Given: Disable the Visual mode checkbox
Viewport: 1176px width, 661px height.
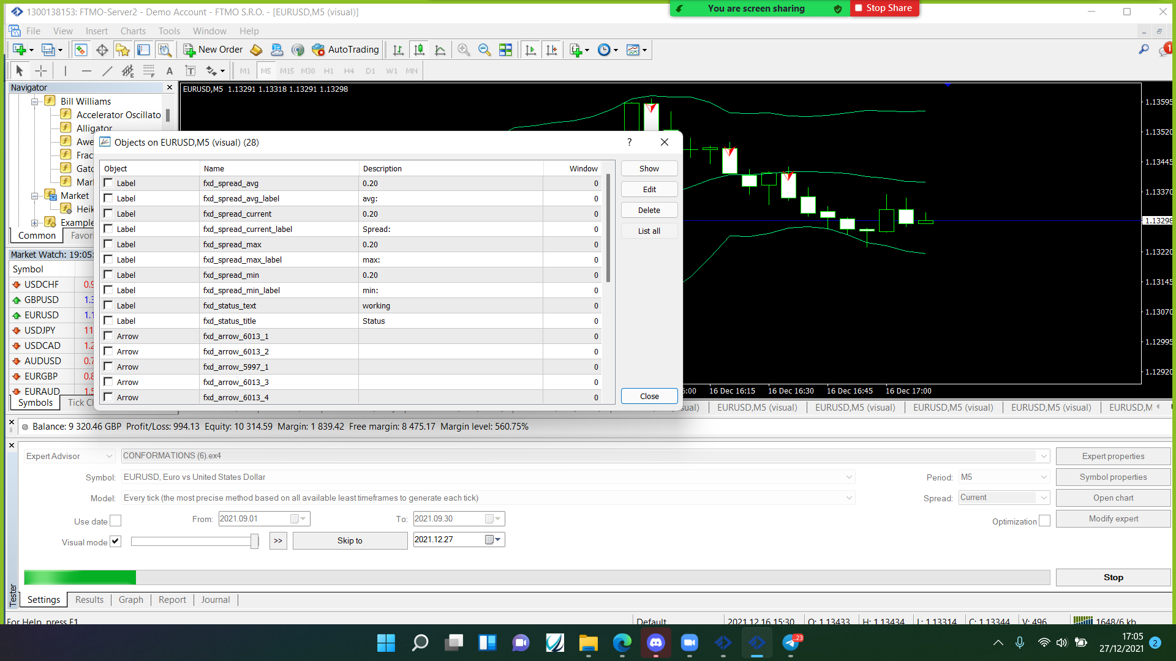Looking at the screenshot, I should [115, 541].
